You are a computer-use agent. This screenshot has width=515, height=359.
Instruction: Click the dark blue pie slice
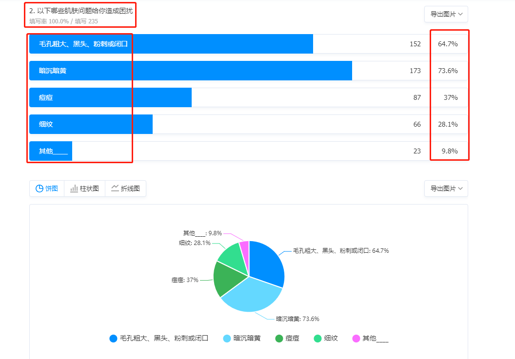266,263
